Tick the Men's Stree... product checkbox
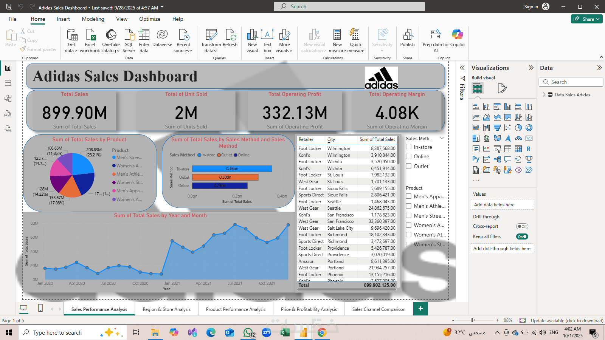Image resolution: width=605 pixels, height=340 pixels. coord(409,216)
